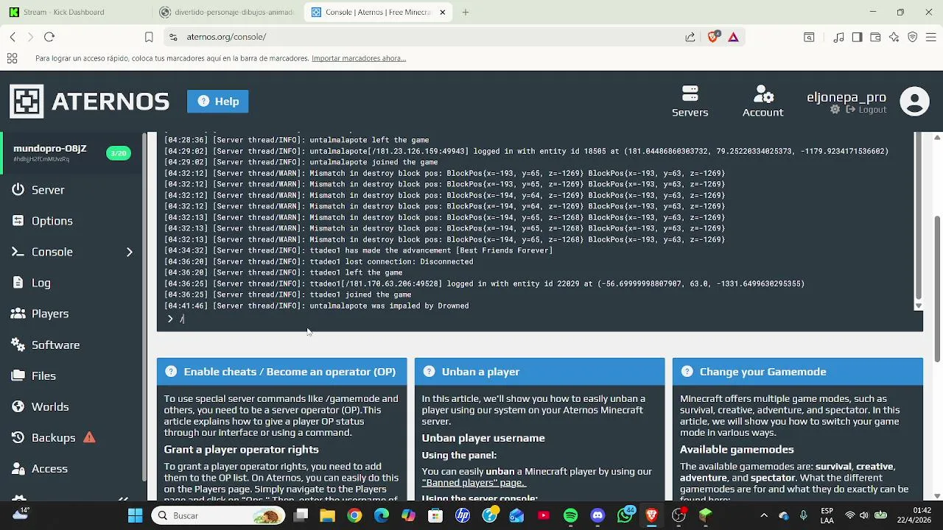Open Brave VPN shield icon

(912, 37)
